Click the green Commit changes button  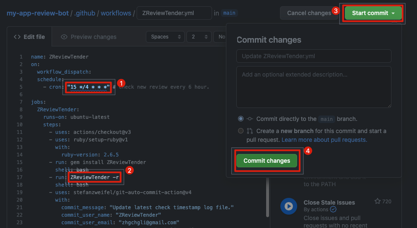[267, 161]
